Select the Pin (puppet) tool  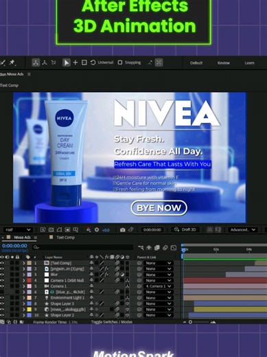(12, 62)
